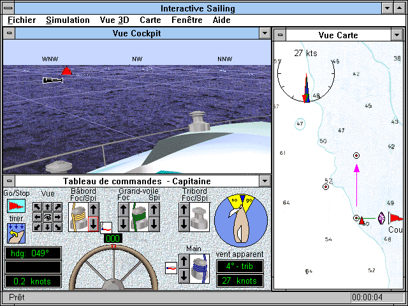Open Interactive Sailing system control menu
408x306 pixels.
point(8,8)
